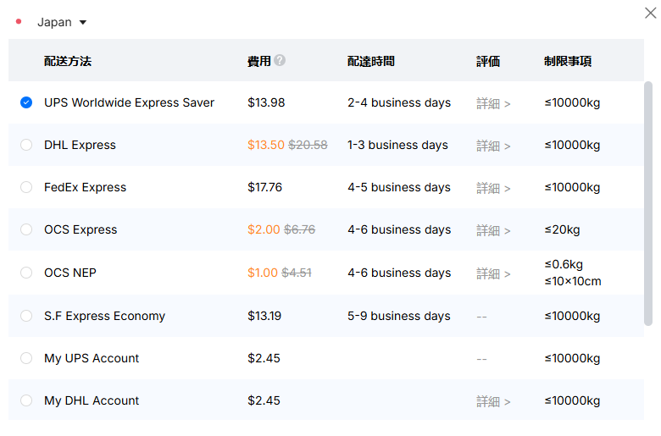The height and width of the screenshot is (436, 661).
Task: Click the vertical scrollbar of shipping list
Action: [648, 203]
